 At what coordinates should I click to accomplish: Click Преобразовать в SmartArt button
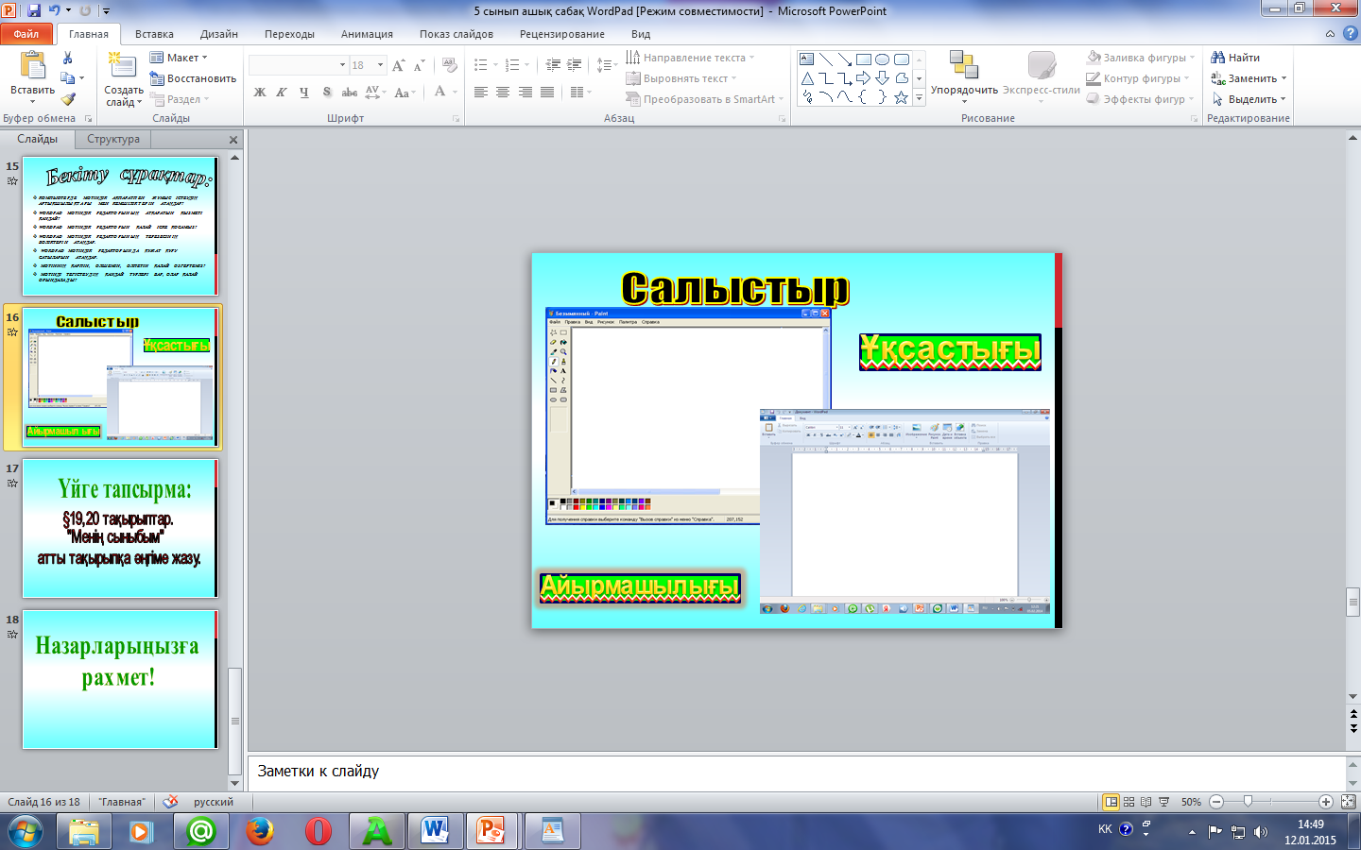coord(704,99)
